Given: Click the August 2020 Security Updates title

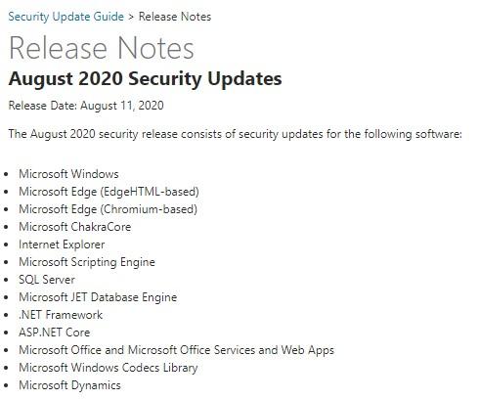Looking at the screenshot, I should [145, 79].
